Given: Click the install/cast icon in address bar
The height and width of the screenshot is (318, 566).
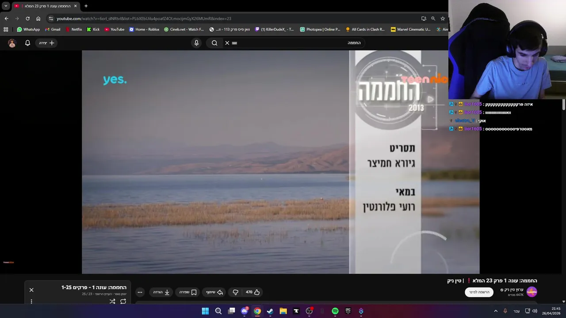Looking at the screenshot, I should [424, 19].
